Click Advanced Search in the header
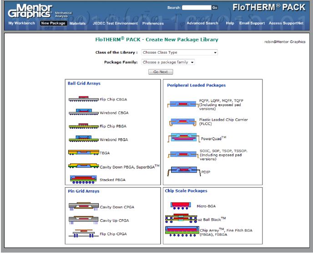Viewport: 313px width, 253px height. (x=202, y=23)
